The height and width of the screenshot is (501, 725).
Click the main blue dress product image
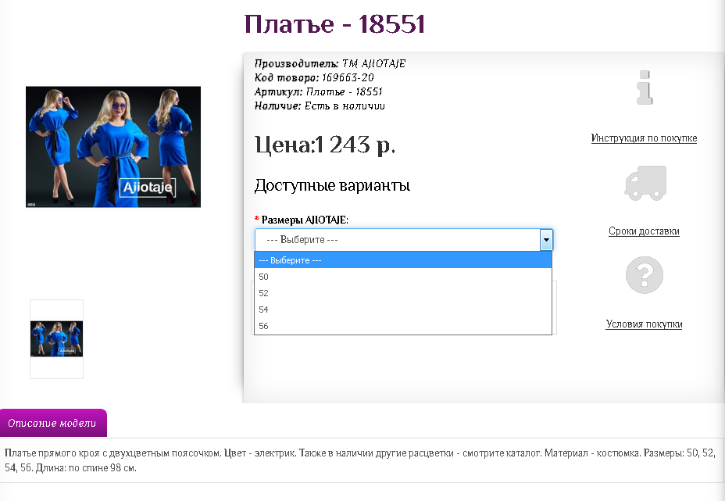pyautogui.click(x=113, y=147)
